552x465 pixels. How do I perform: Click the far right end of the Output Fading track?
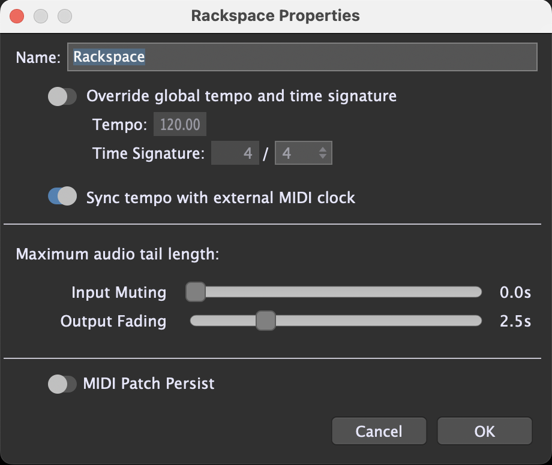(478, 321)
